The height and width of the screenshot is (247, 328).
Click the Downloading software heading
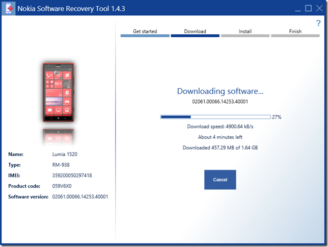220,91
